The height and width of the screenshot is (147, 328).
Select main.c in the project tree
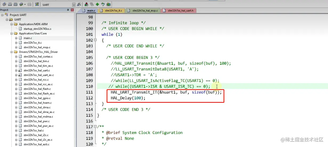[28, 38]
